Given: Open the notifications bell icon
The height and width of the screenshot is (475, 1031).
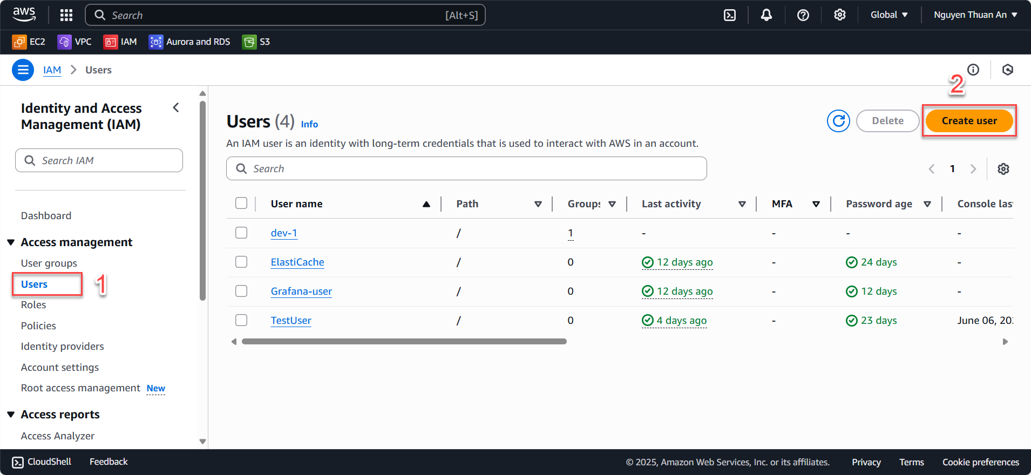Looking at the screenshot, I should (x=767, y=15).
